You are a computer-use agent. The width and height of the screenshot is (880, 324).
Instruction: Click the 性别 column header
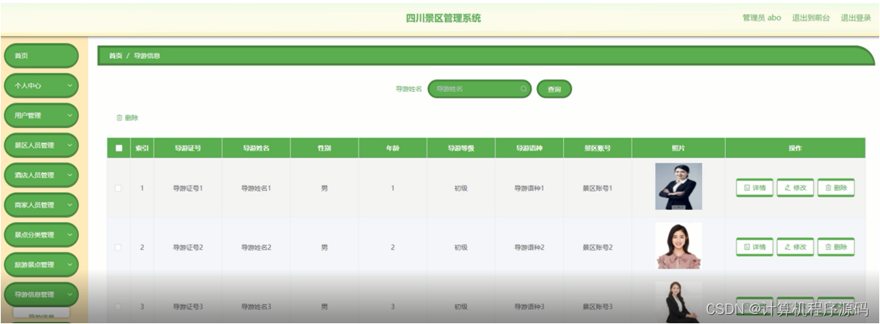325,149
